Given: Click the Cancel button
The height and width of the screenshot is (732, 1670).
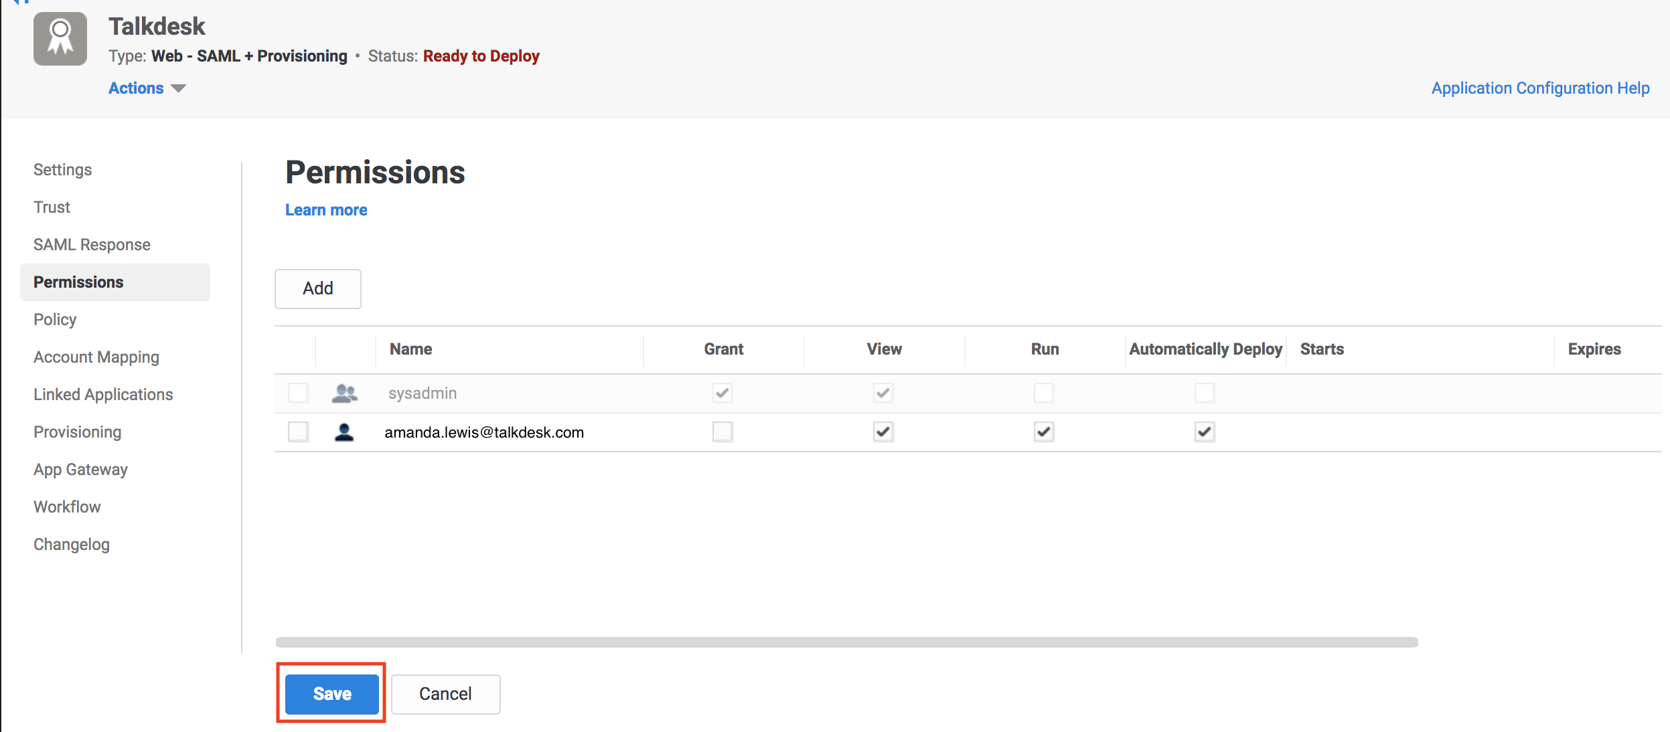Looking at the screenshot, I should 446,694.
